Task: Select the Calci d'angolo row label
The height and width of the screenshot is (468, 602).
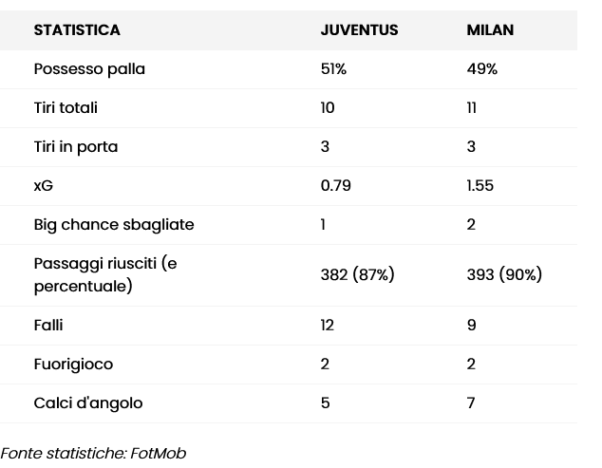Action: coord(88,403)
